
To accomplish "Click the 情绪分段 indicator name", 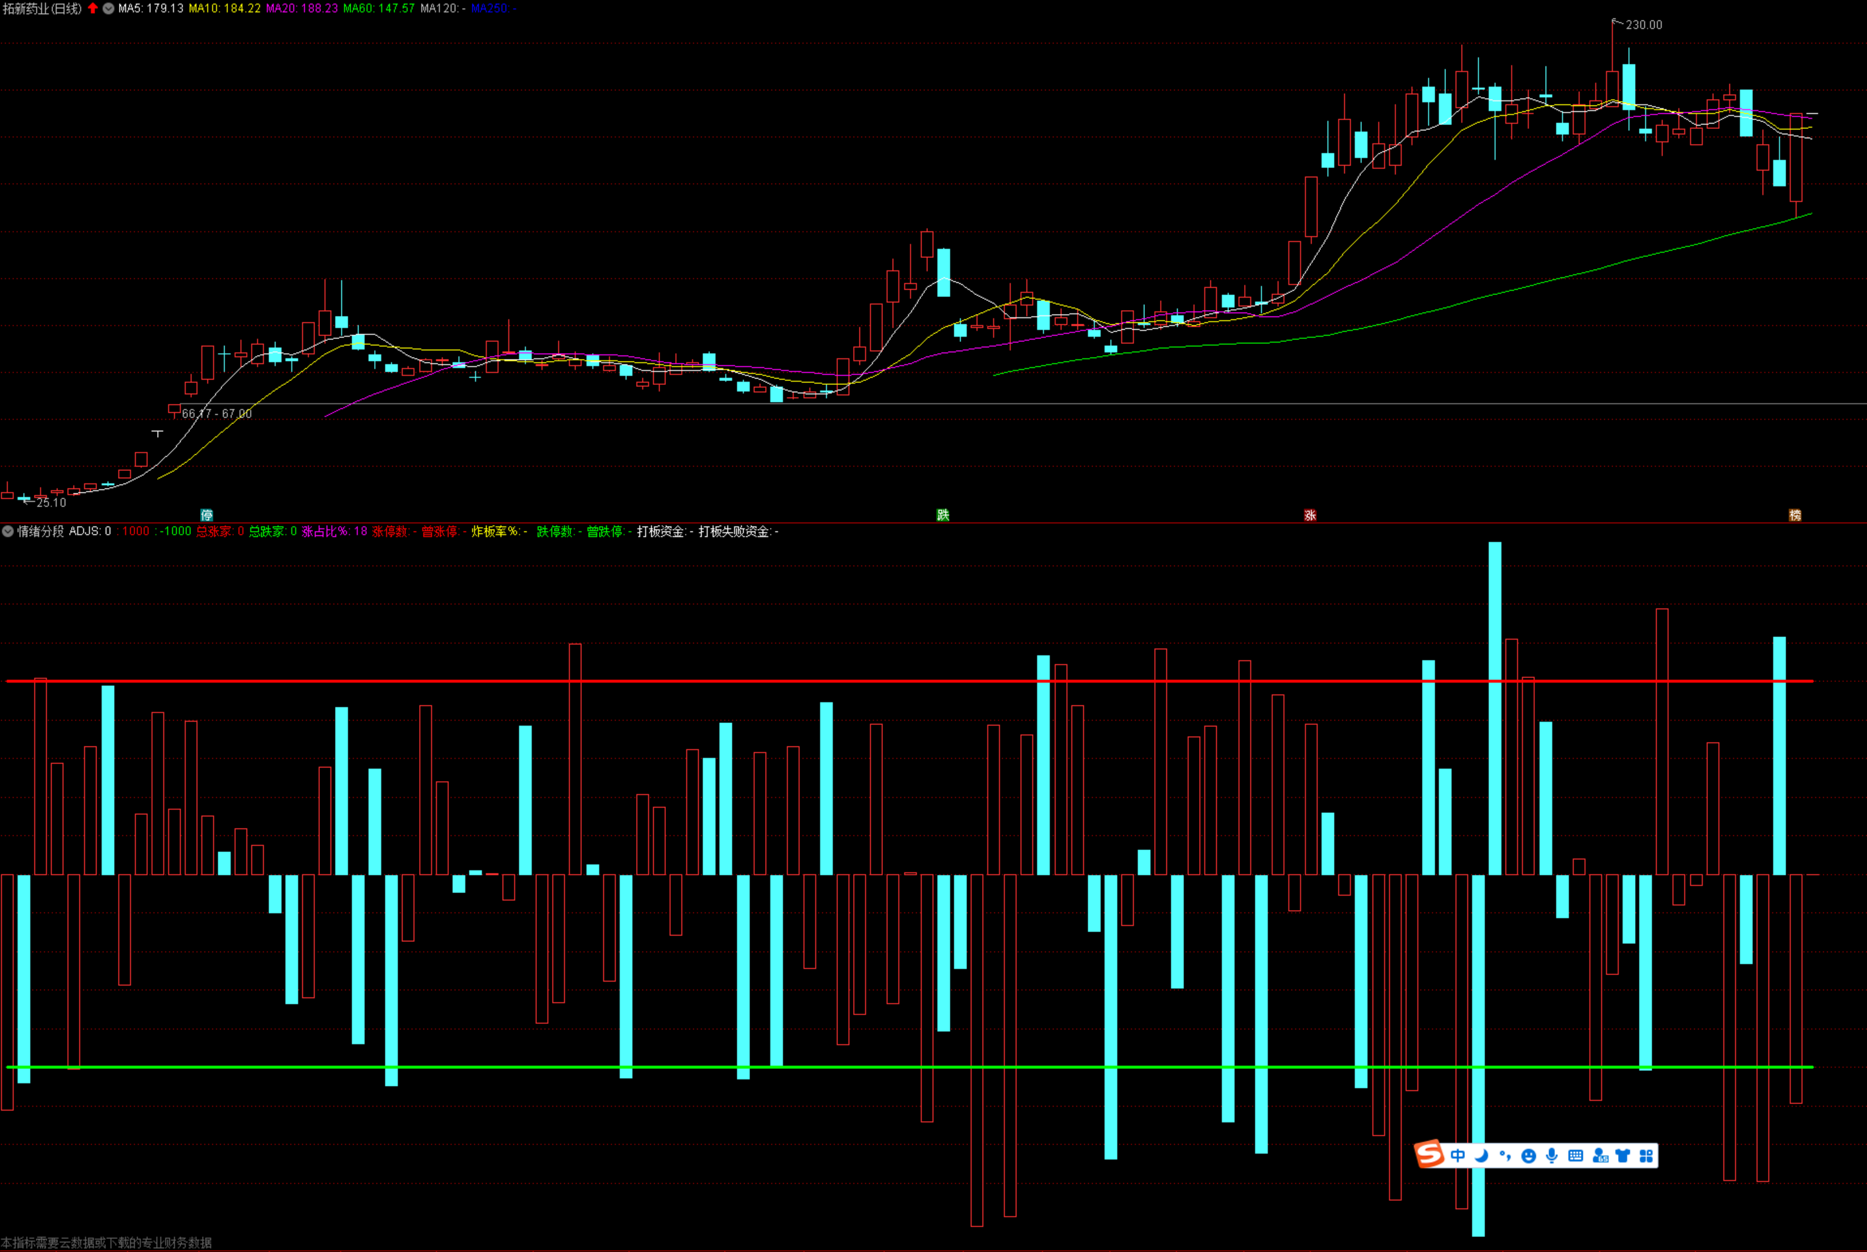I will [40, 531].
